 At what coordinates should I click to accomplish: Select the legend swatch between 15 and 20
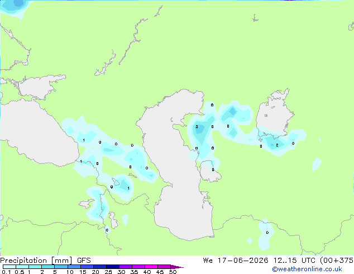click(87, 267)
